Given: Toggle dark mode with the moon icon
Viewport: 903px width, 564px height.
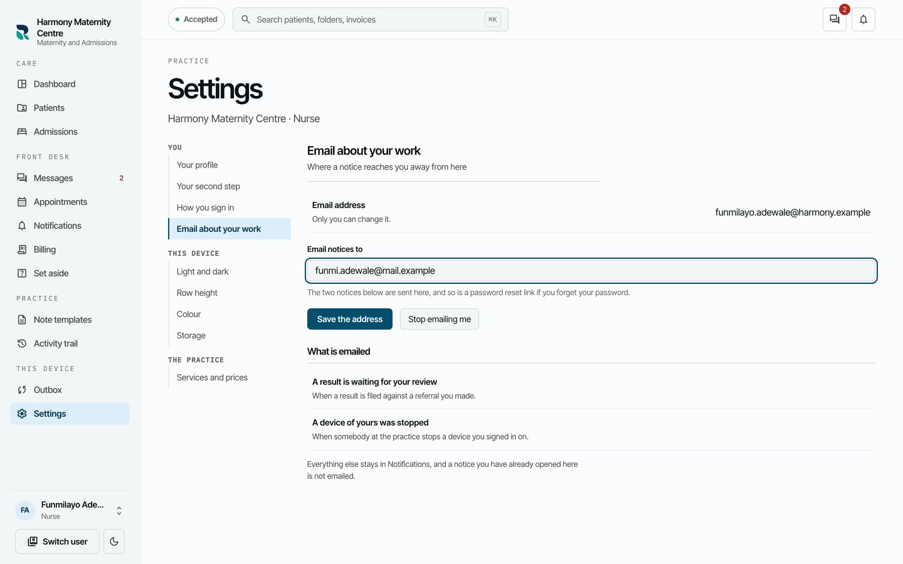Looking at the screenshot, I should coord(114,541).
